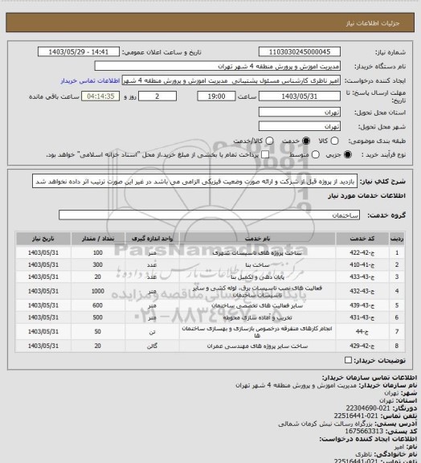
Task: Click the remaining time field 04:14:35
Action: click(100, 96)
